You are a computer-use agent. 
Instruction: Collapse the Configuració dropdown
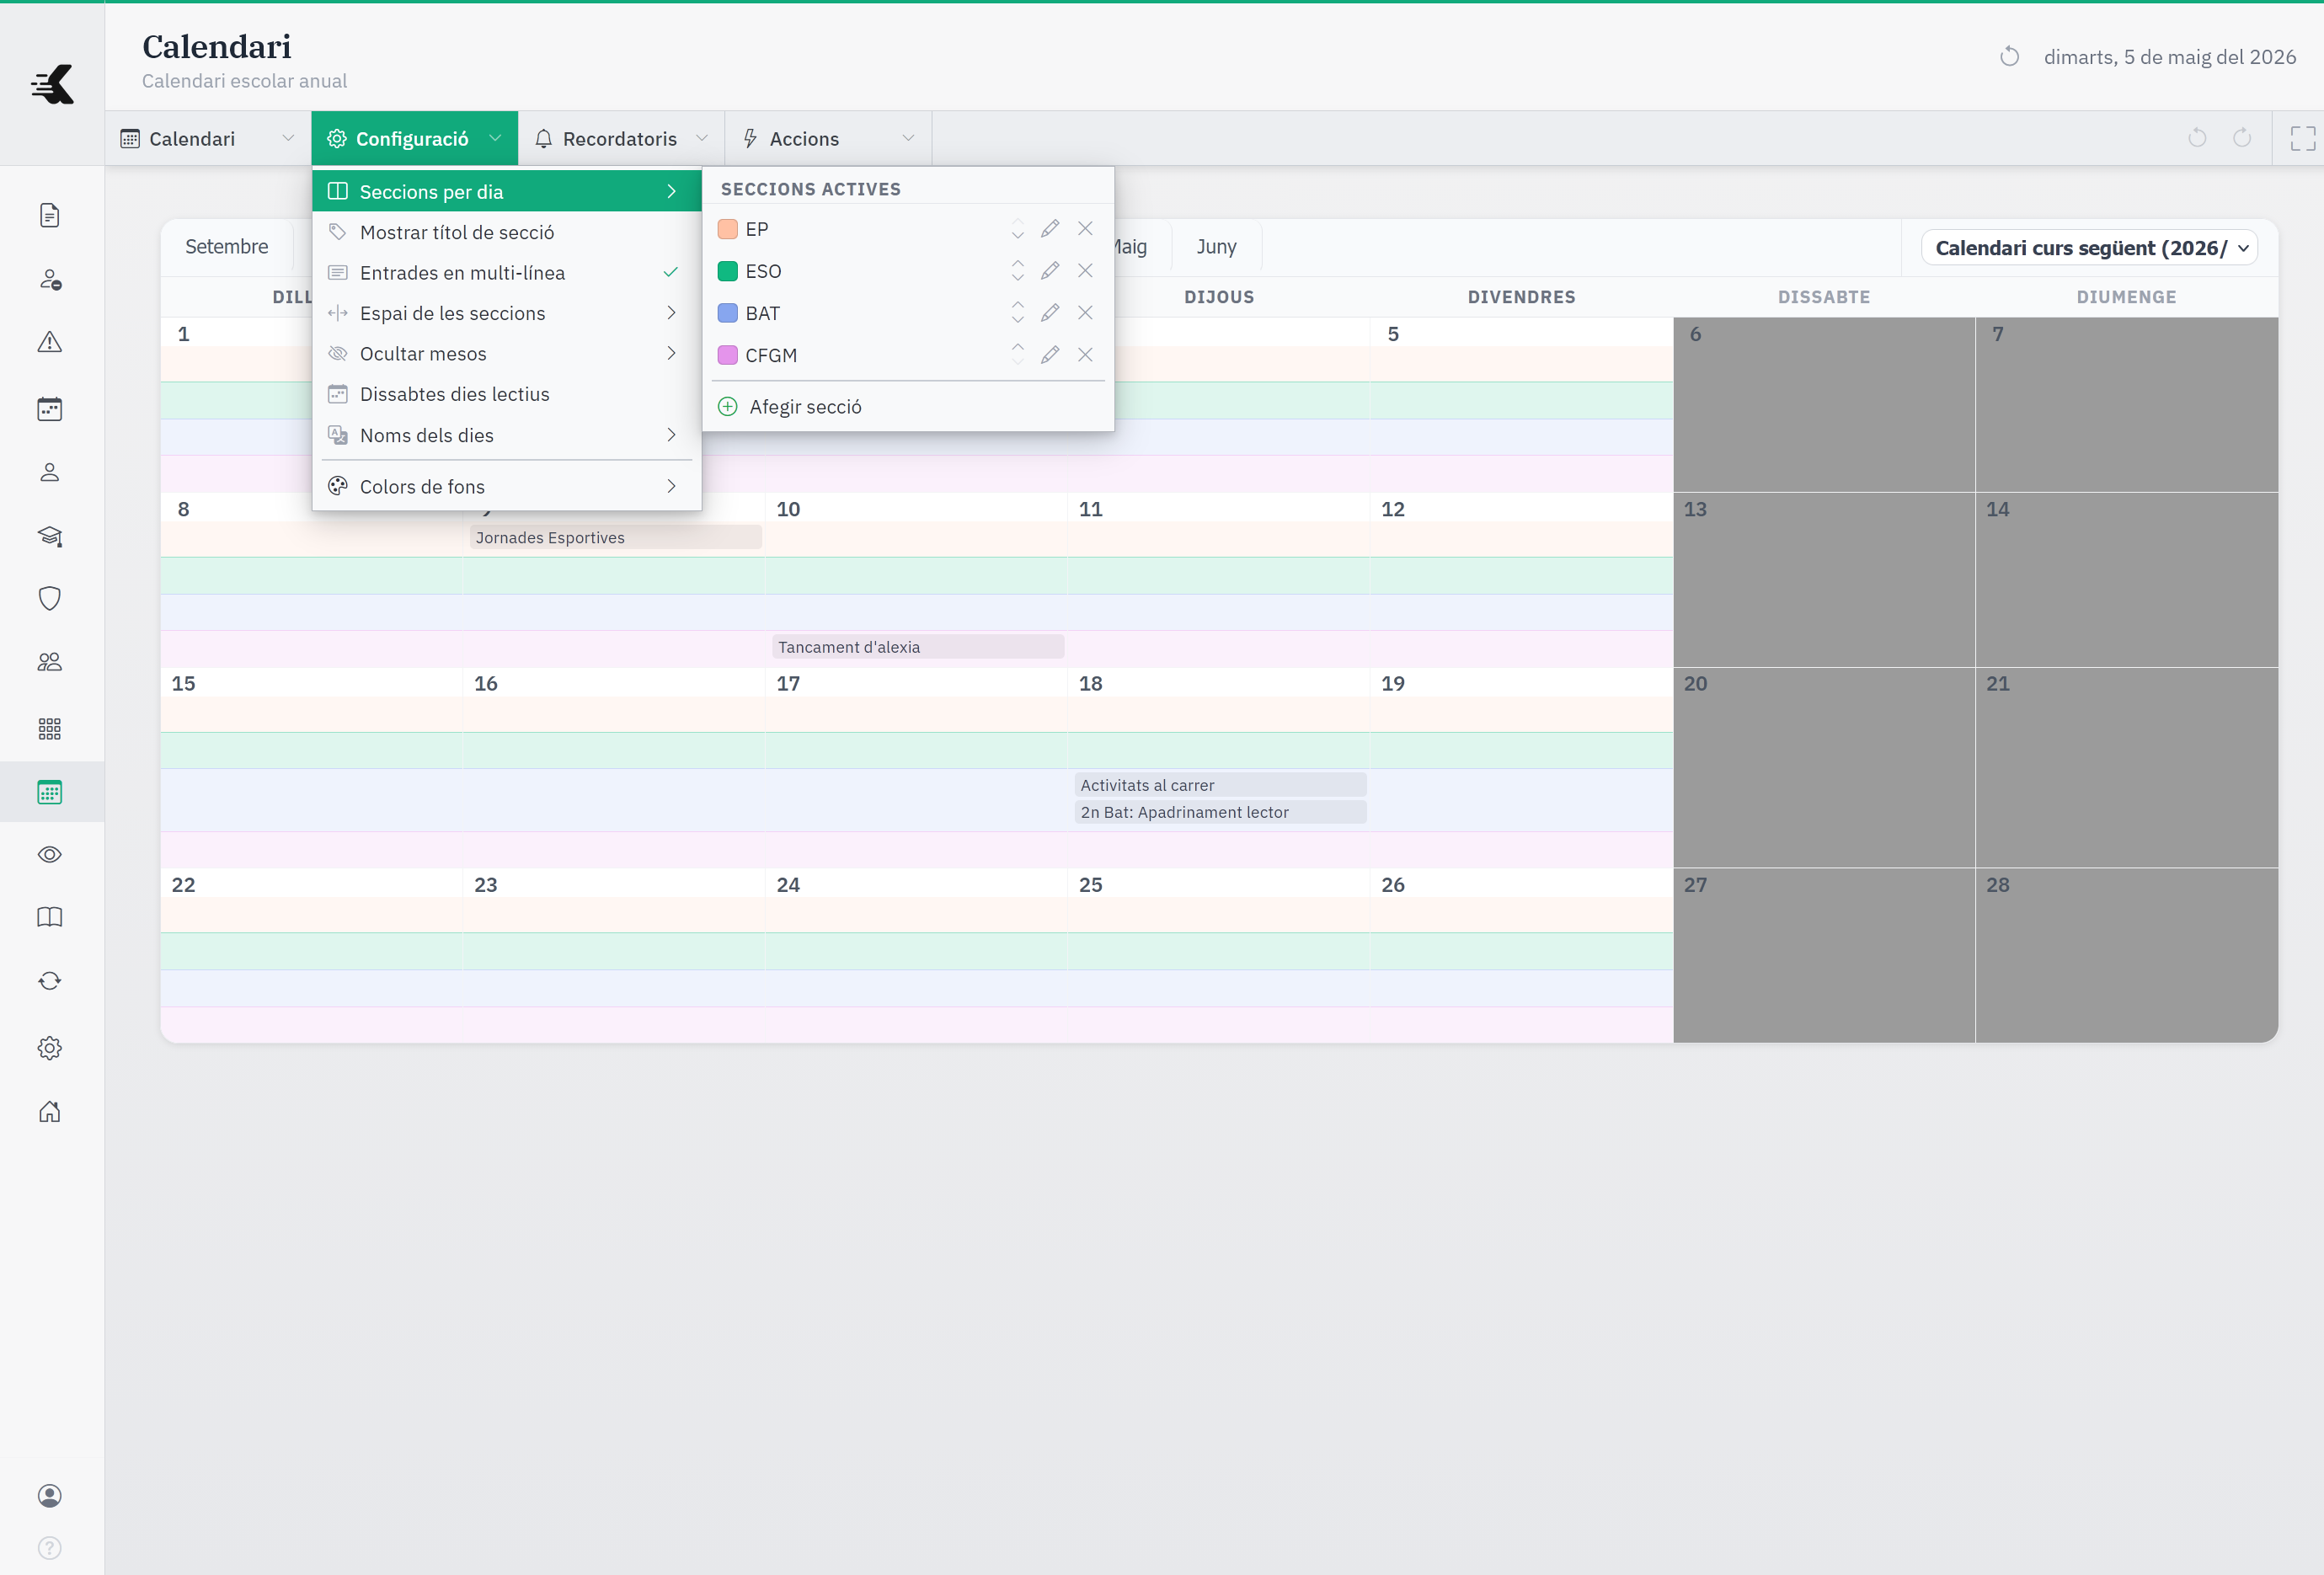[414, 138]
